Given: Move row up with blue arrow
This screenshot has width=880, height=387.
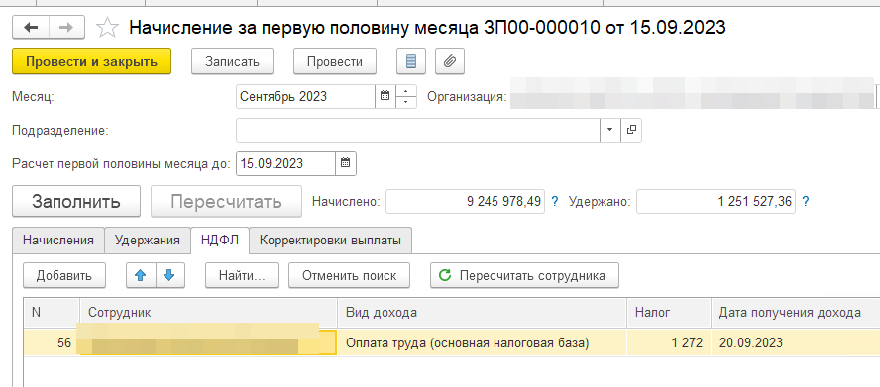Looking at the screenshot, I should click(x=141, y=275).
